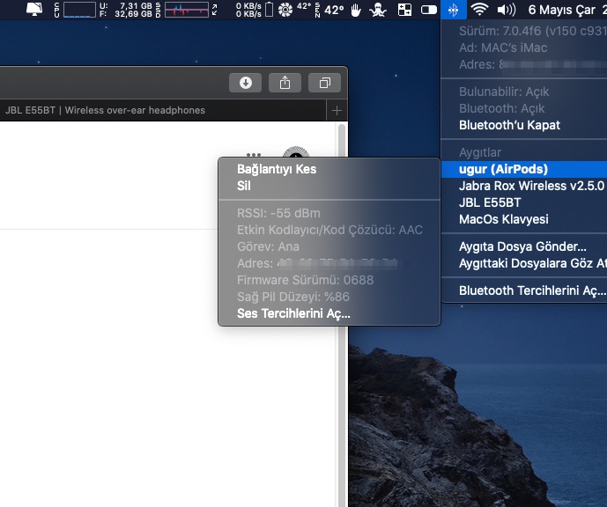Turn off Bluetooth via Bluetooth'u Kapat
The image size is (607, 507).
point(509,125)
